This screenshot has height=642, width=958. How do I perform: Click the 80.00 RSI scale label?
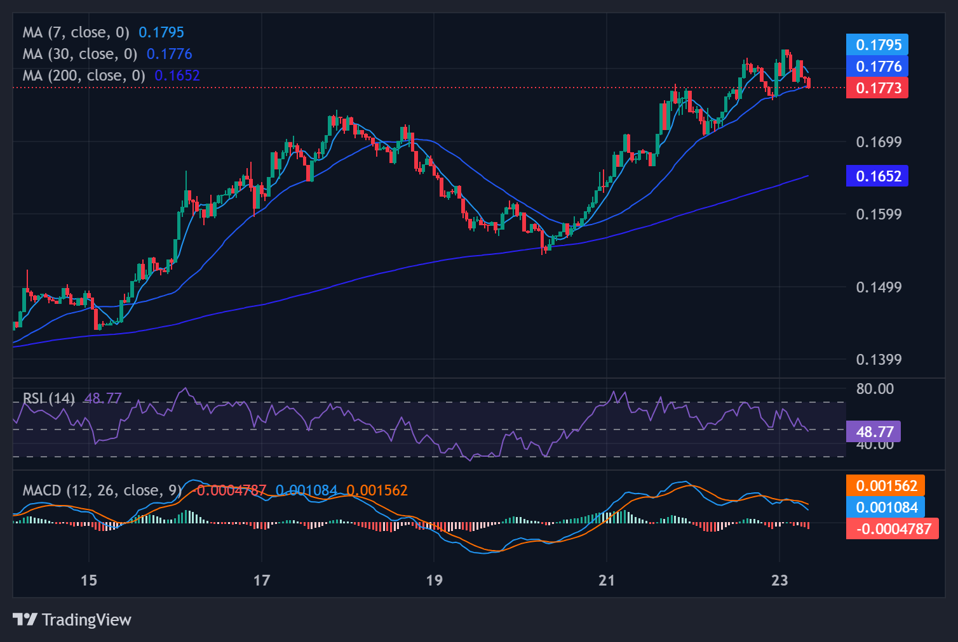click(874, 389)
